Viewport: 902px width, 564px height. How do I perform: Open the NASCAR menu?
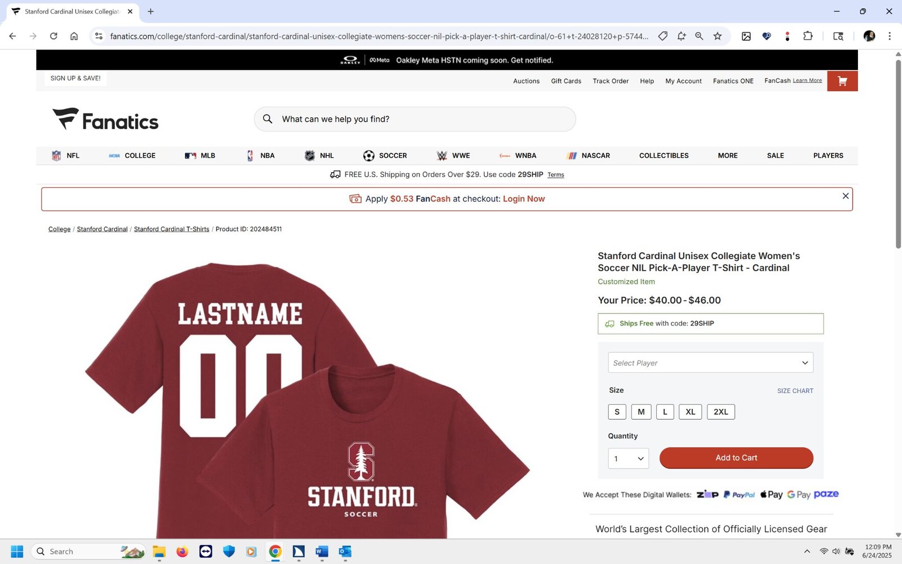coord(588,156)
